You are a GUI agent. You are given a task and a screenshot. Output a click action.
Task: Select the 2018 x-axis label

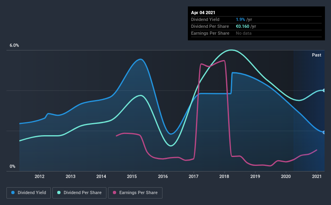pos(224,176)
